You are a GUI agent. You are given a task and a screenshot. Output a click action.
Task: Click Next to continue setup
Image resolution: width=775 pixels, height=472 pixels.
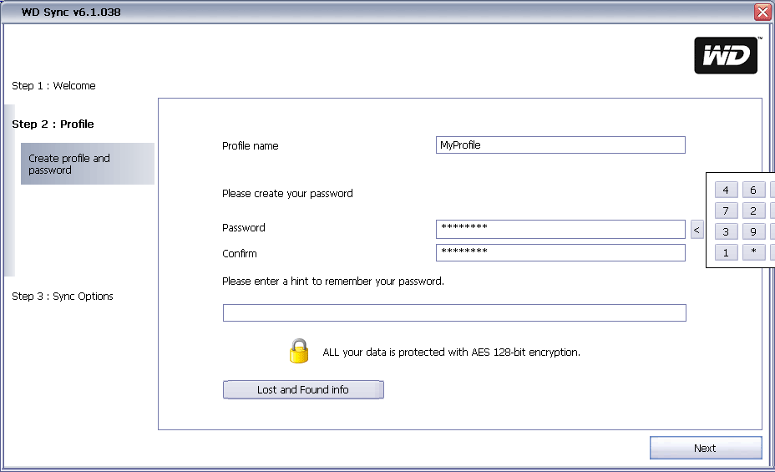coord(705,449)
